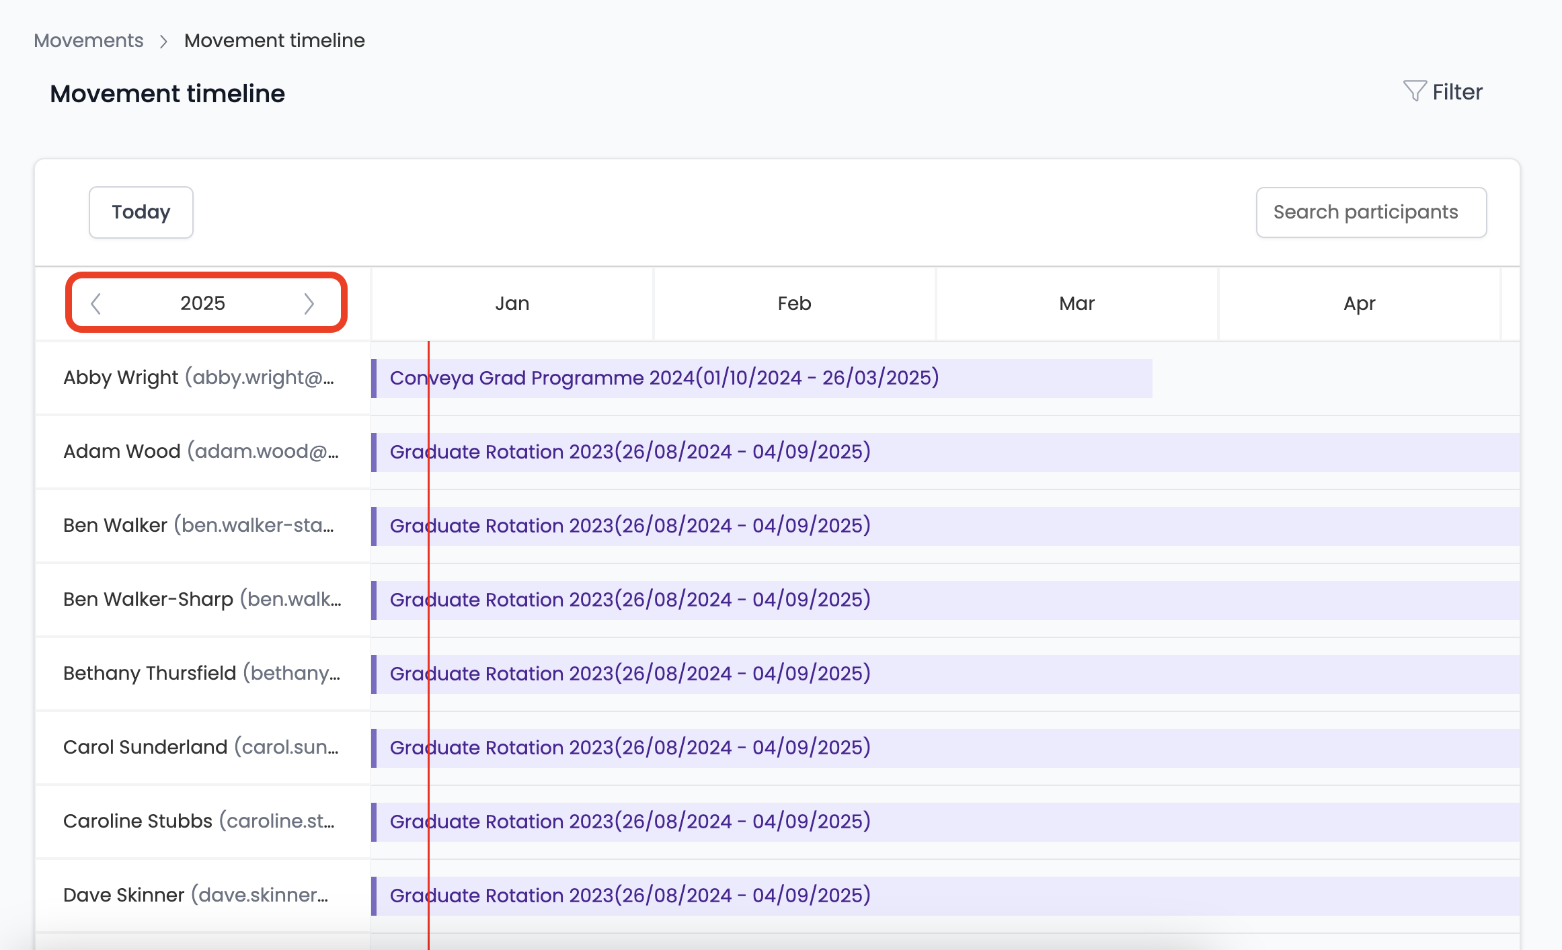Open Ben Walker's Graduate Rotation 2023 bar
Screen dimensions: 1562x950
pos(945,526)
